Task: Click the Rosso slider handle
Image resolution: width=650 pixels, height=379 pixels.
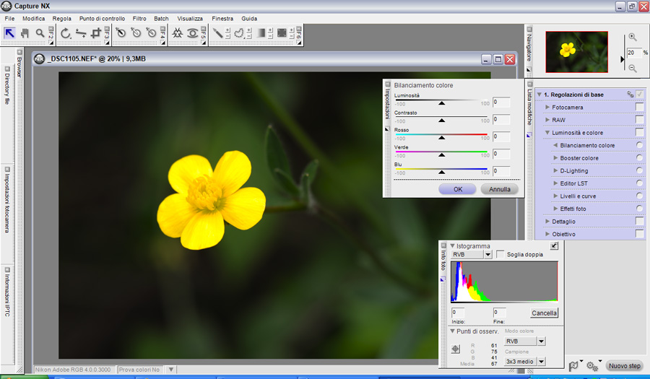Action: pos(441,137)
